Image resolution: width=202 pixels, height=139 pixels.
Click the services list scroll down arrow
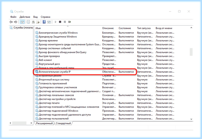point(191,119)
